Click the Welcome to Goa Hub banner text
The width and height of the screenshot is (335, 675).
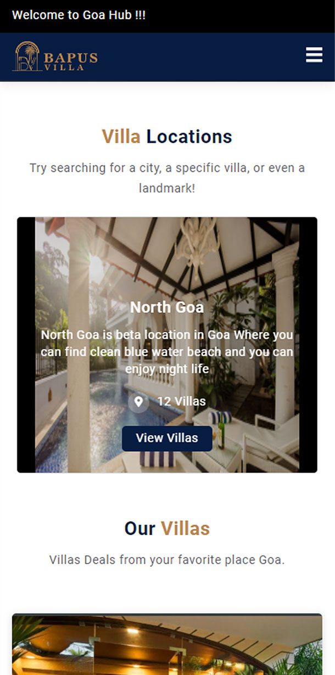[79, 15]
